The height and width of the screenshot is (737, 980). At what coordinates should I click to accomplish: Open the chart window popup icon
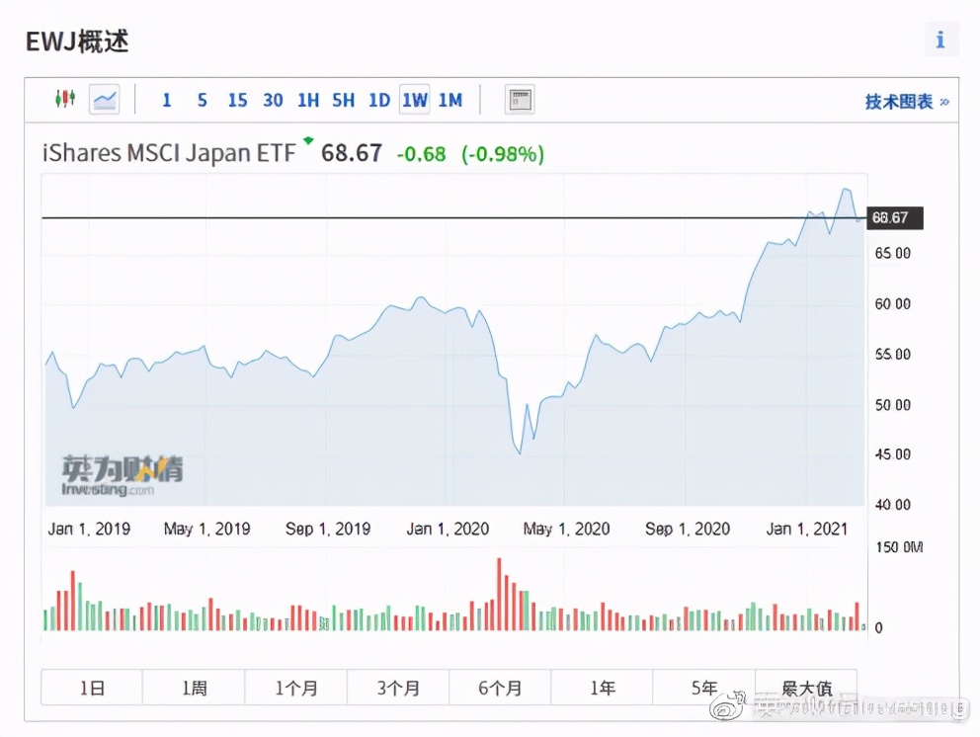click(520, 99)
